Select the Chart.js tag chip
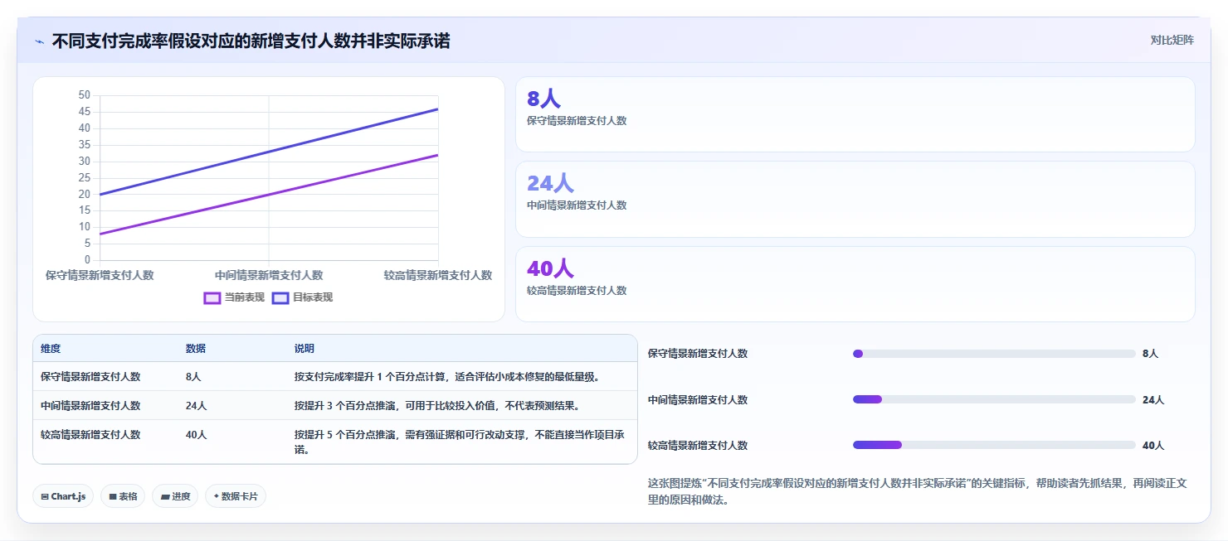The image size is (1228, 541). coord(64,496)
